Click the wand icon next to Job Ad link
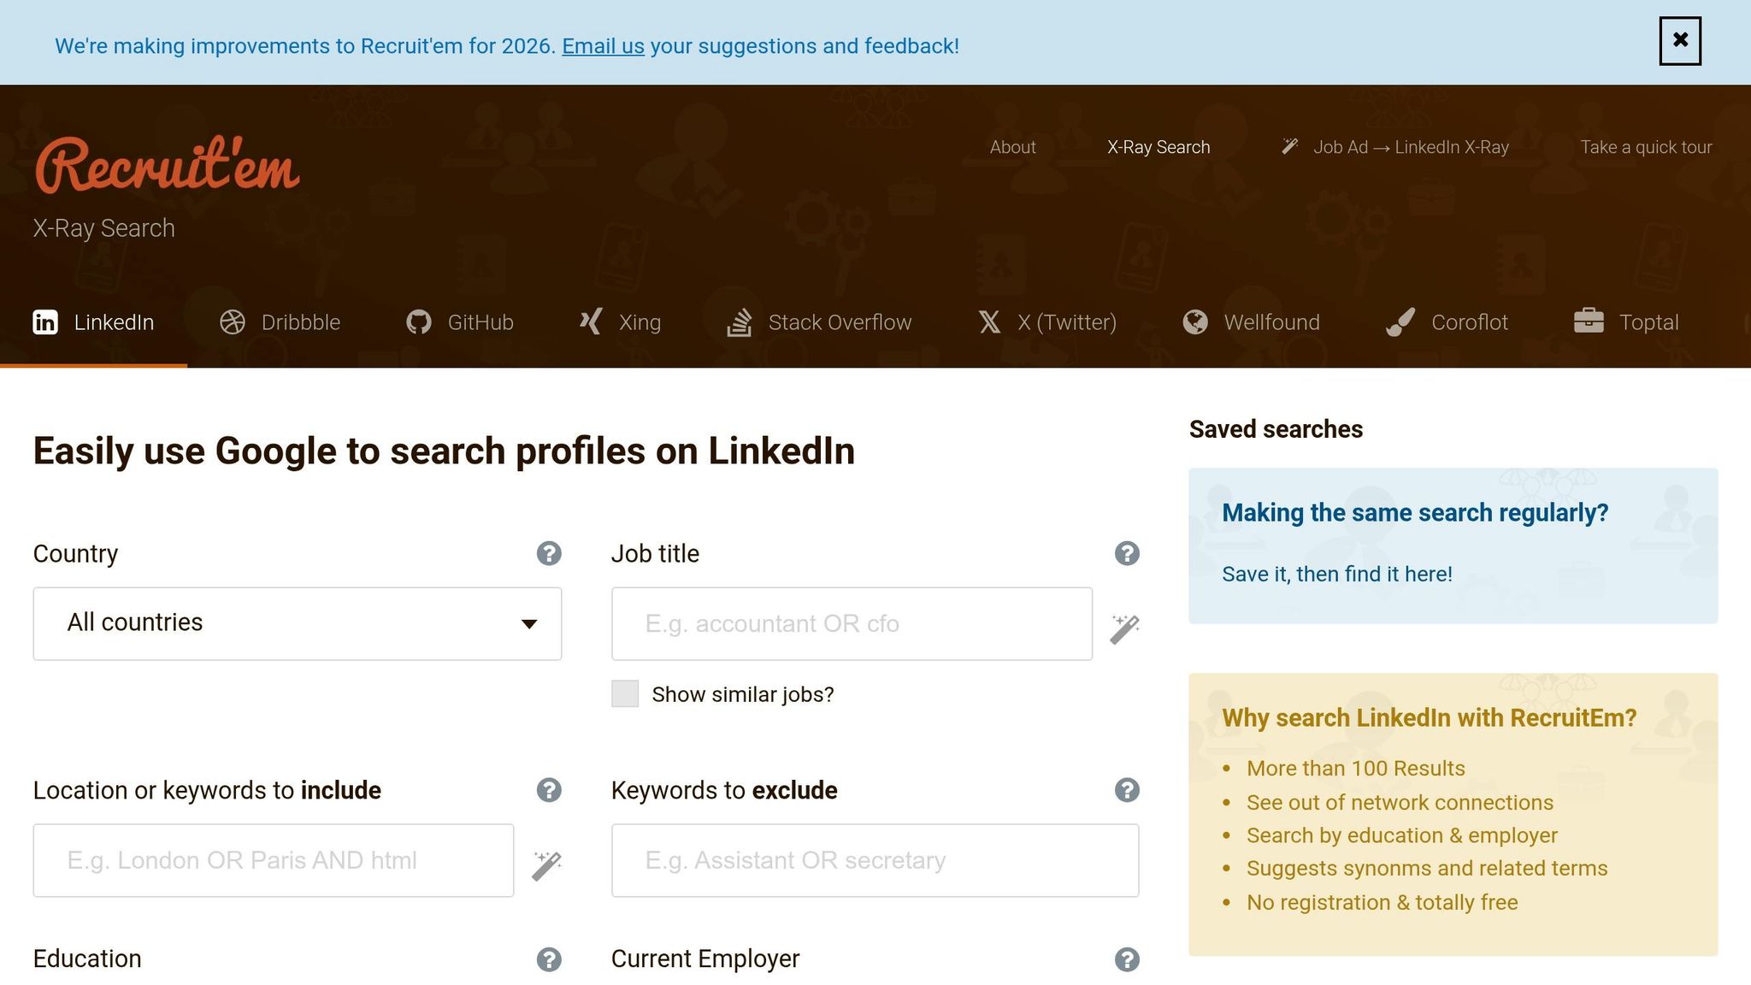 pyautogui.click(x=1290, y=146)
